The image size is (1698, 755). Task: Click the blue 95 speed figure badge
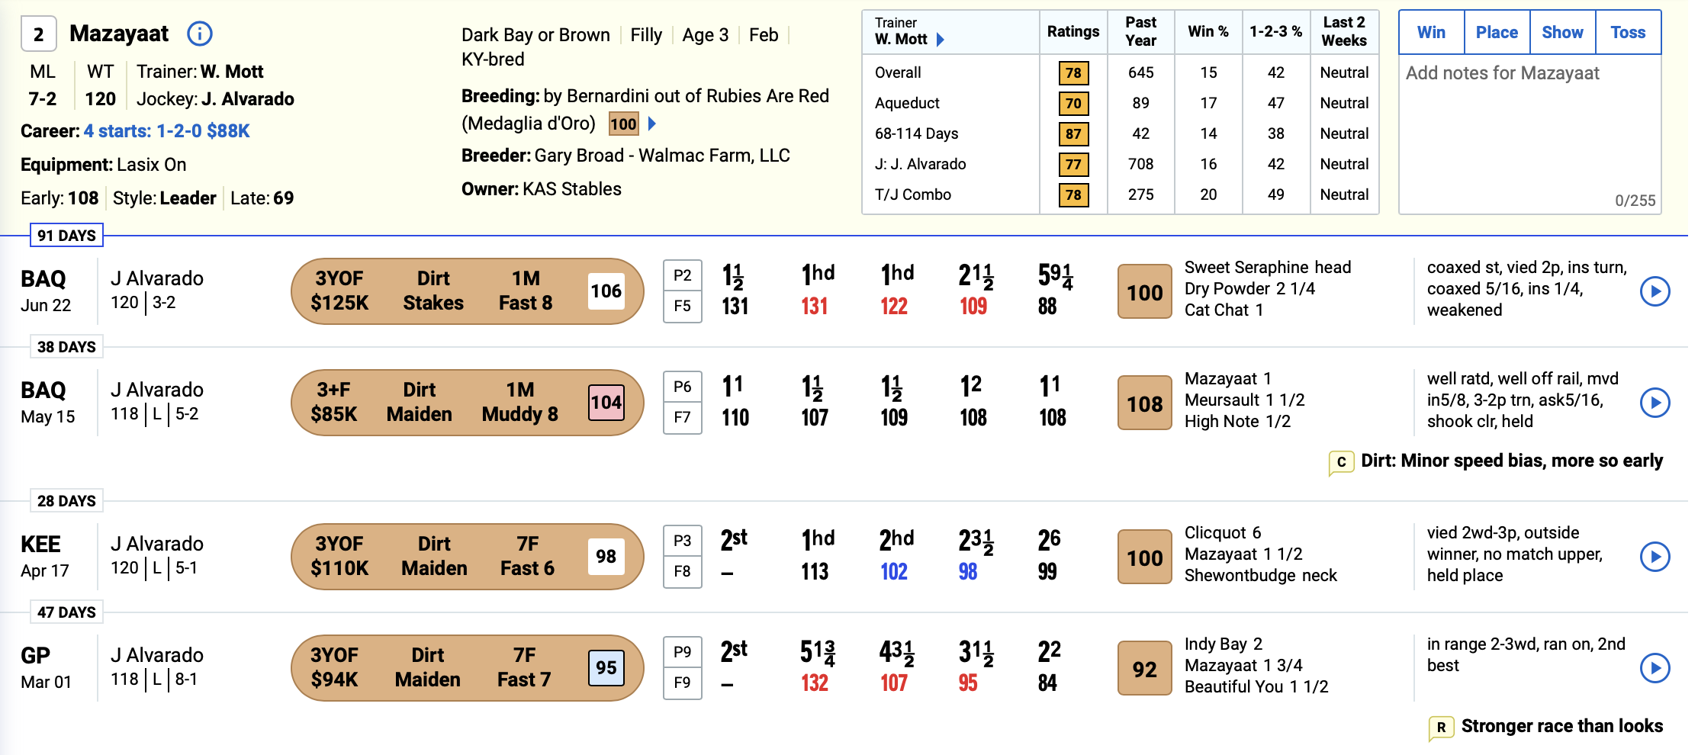point(606,668)
